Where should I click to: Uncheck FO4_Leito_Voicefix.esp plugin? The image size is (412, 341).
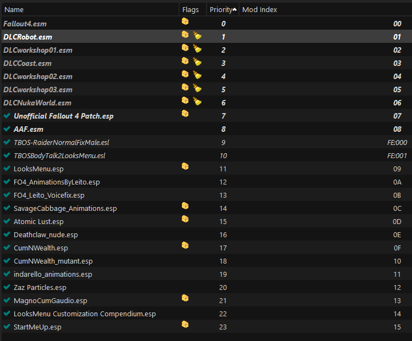tap(7, 195)
